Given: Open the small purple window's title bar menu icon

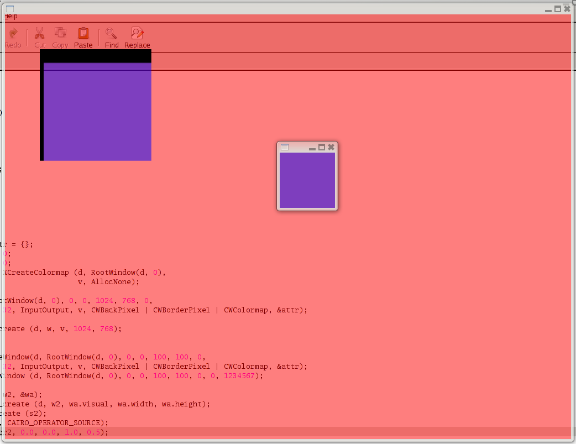Looking at the screenshot, I should point(285,147).
